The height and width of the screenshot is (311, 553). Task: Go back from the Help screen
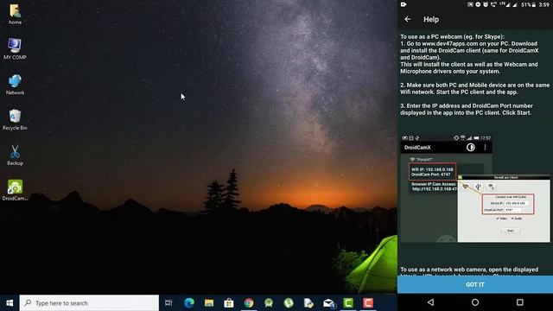(408, 19)
